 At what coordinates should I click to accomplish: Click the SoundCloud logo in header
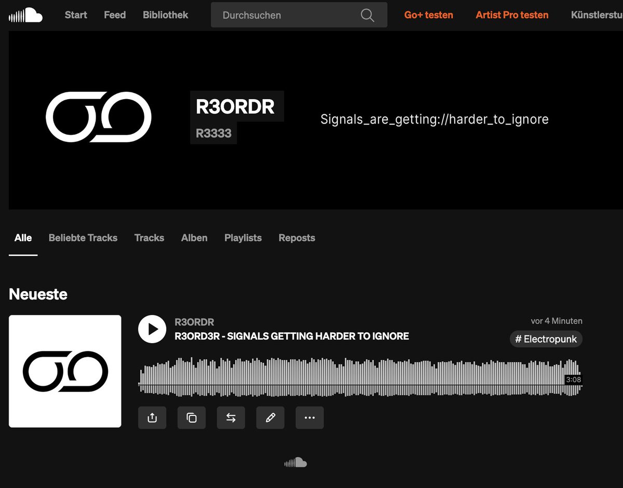(x=25, y=15)
